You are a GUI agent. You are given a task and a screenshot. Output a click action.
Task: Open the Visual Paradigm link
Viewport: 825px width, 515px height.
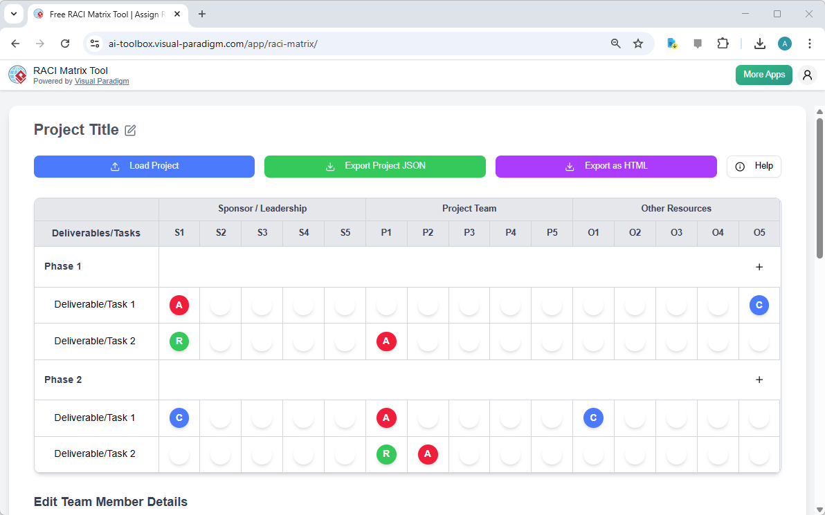102,81
